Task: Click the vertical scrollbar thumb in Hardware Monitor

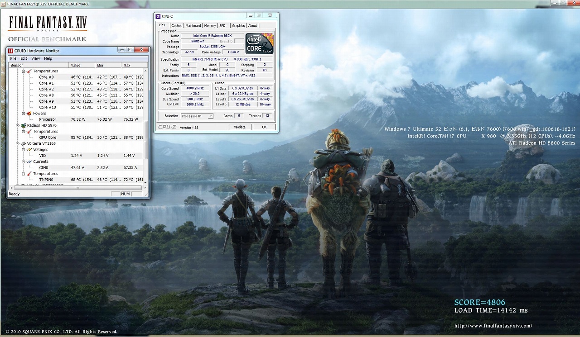Action: pyautogui.click(x=145, y=140)
